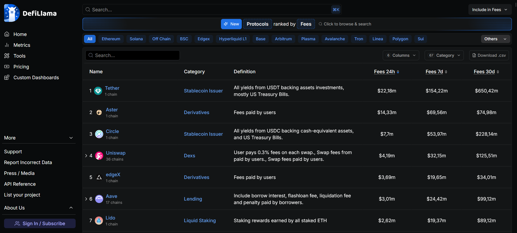
Task: Click the Circle protocol logo
Action: coord(99,134)
